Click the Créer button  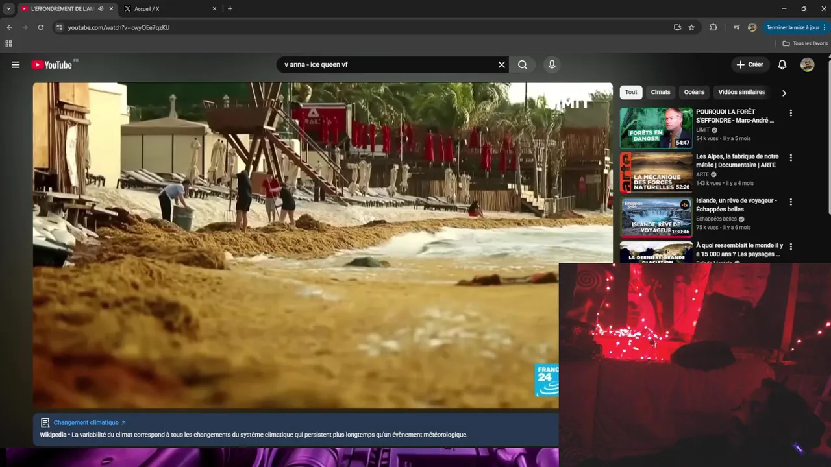pyautogui.click(x=750, y=65)
